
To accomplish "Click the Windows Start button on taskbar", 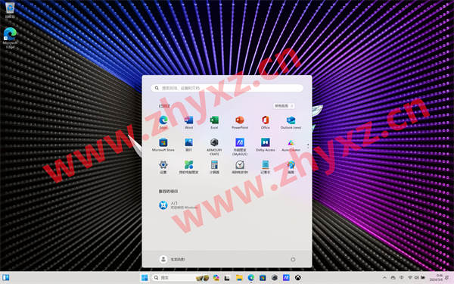I will (145, 278).
